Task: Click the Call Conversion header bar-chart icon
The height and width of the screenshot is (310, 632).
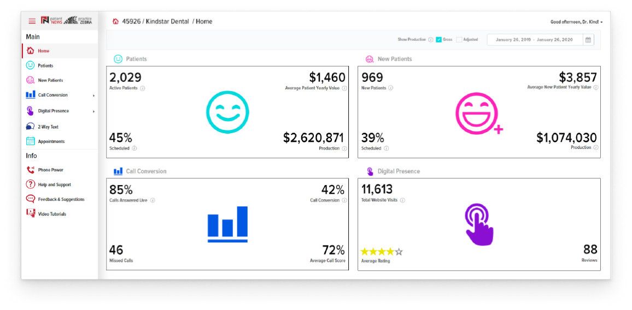Action: click(118, 171)
